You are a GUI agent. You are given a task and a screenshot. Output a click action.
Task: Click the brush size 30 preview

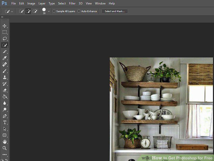coord(44,11)
